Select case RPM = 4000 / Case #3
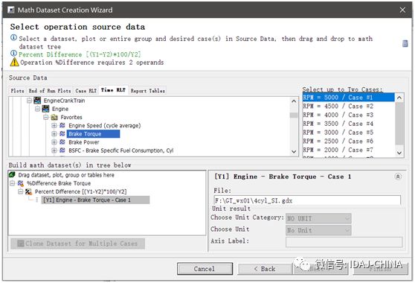 [349, 115]
